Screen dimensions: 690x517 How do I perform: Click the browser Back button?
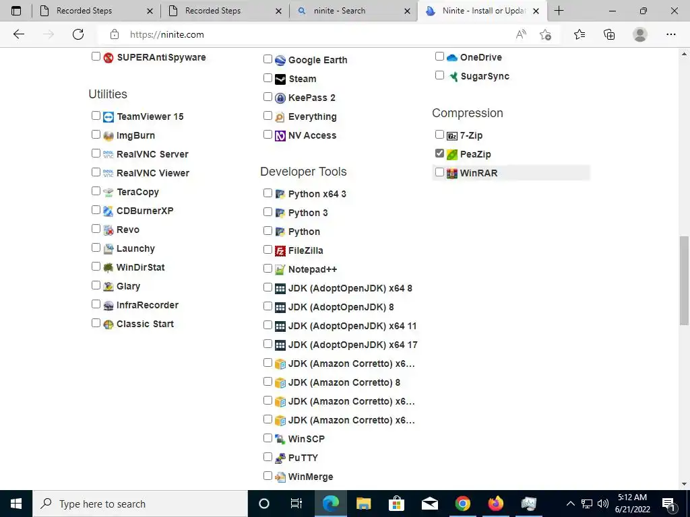pos(18,34)
